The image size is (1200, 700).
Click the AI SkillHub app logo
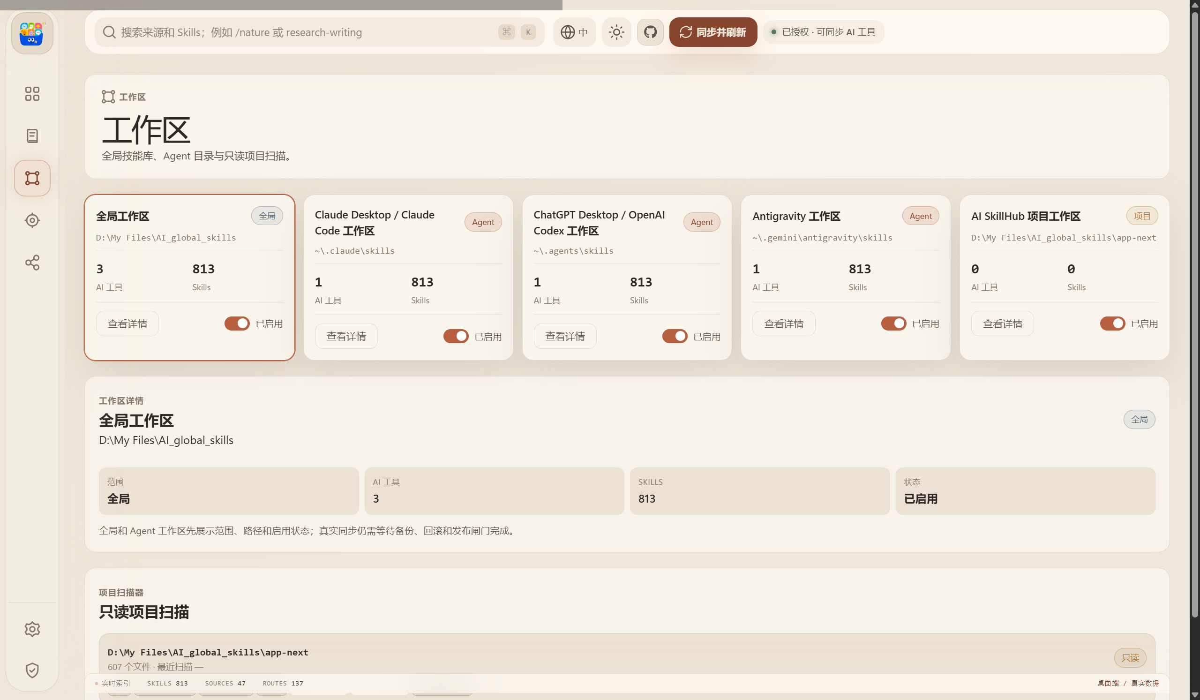click(32, 33)
